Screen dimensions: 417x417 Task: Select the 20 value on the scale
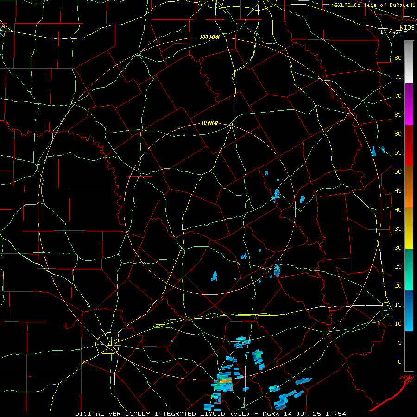point(398,285)
